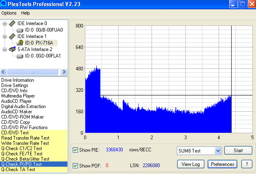Image resolution: width=256 pixels, height=174 pixels.
Task: Open AudioCD Maker
Action: pyautogui.click(x=17, y=112)
